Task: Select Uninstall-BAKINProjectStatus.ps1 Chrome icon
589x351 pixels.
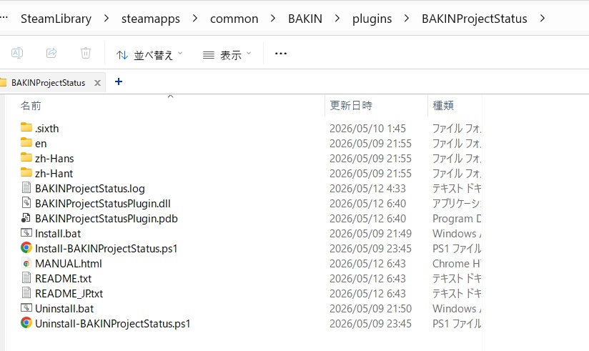Action: click(x=26, y=323)
